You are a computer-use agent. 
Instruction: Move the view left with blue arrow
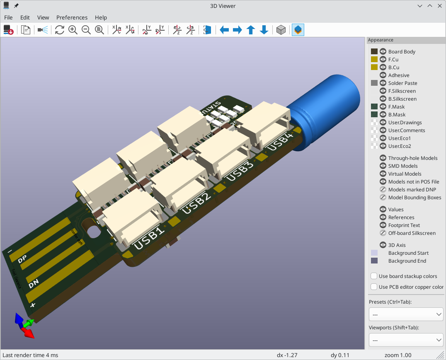[x=224, y=30]
